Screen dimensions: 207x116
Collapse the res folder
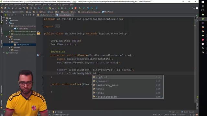(x=7, y=37)
